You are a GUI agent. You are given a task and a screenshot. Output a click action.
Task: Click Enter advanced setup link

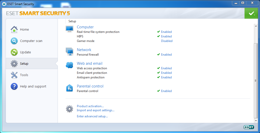tap(92, 116)
